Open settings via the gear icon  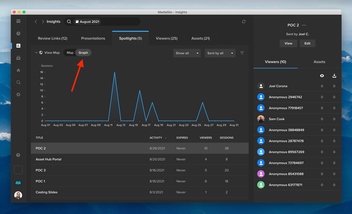[x=18, y=94]
